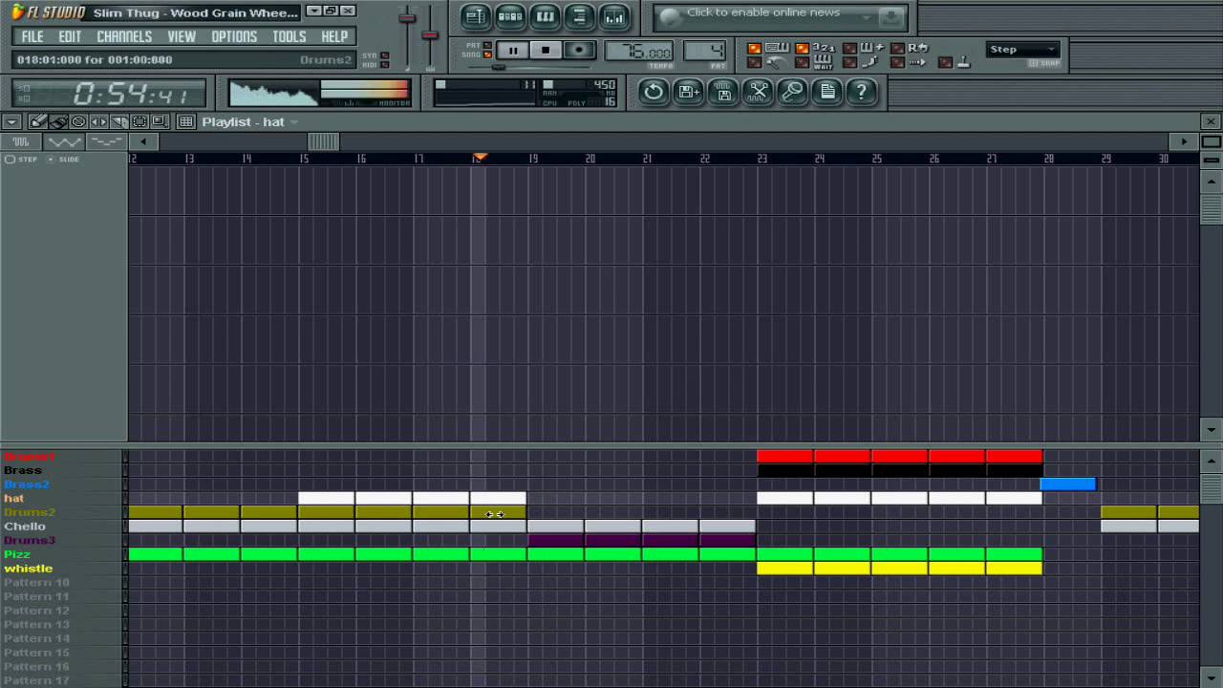The height and width of the screenshot is (688, 1223).
Task: Click the zigzag automation track type button
Action: (64, 141)
